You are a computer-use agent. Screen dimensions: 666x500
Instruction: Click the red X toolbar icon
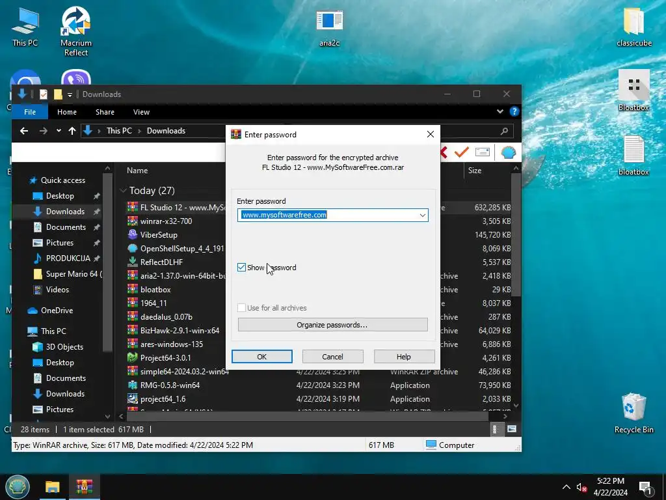pos(444,152)
